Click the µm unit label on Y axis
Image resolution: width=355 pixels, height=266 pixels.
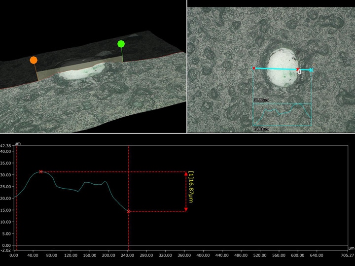(x=17, y=143)
